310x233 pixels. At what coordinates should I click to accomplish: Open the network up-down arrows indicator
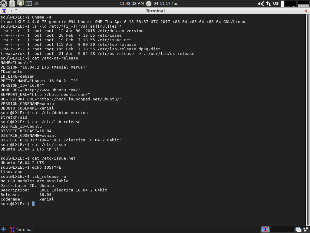click(x=269, y=4)
